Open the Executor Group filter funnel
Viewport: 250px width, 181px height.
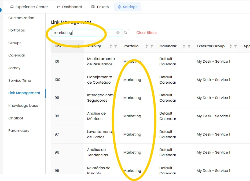coord(235,46)
